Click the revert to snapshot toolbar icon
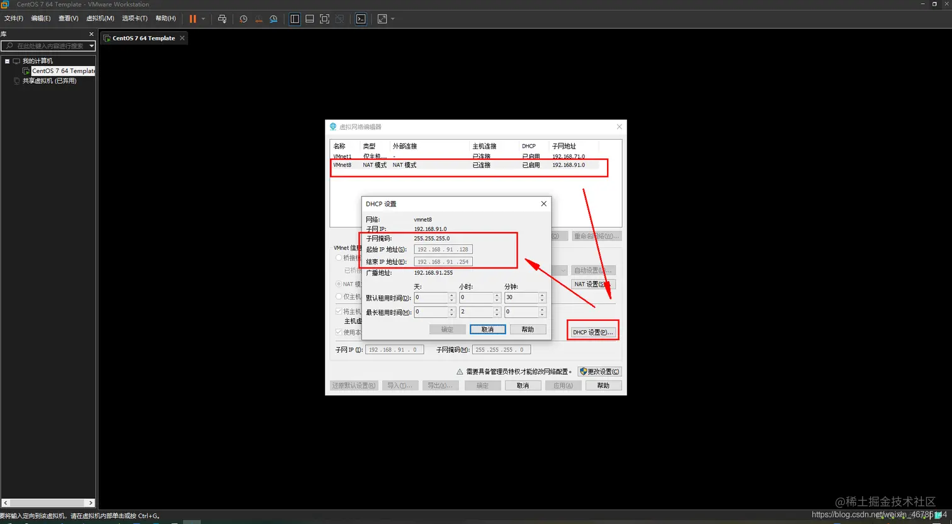Screen dimensions: 952x524 [x=258, y=19]
